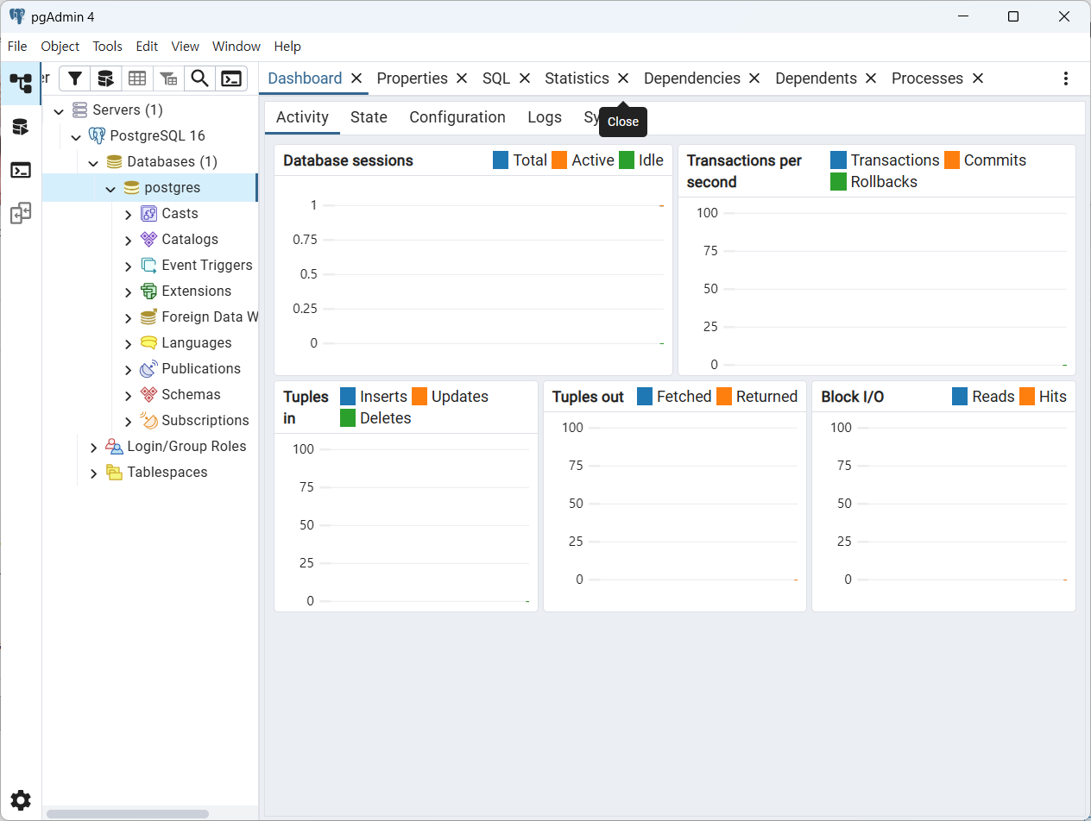This screenshot has height=821, width=1091.
Task: Select the Publications tree row
Action: [x=149, y=369]
